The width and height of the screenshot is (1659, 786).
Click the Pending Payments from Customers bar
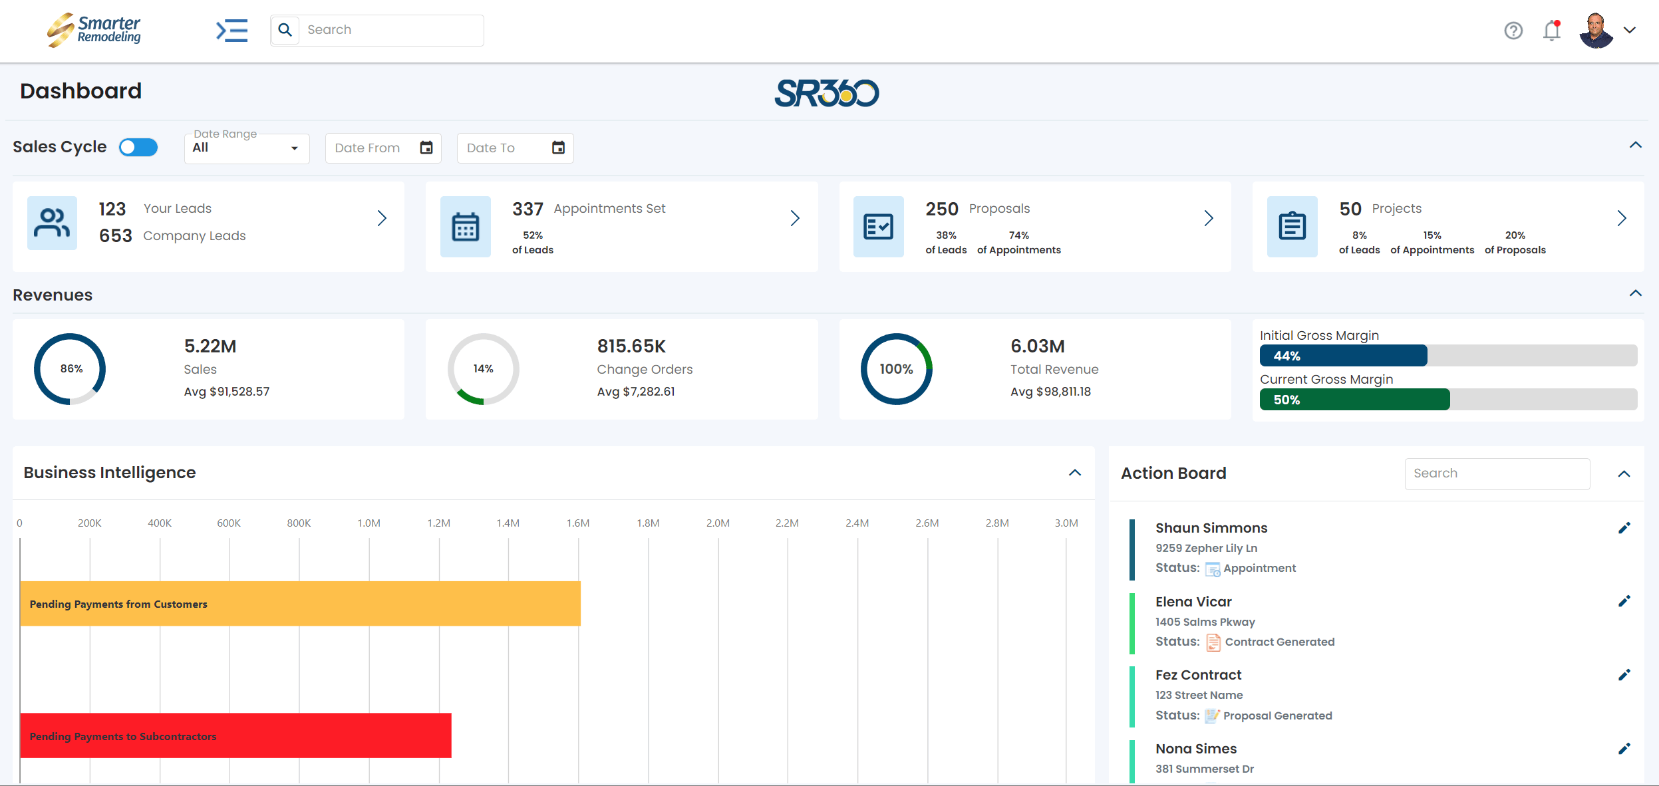point(300,604)
